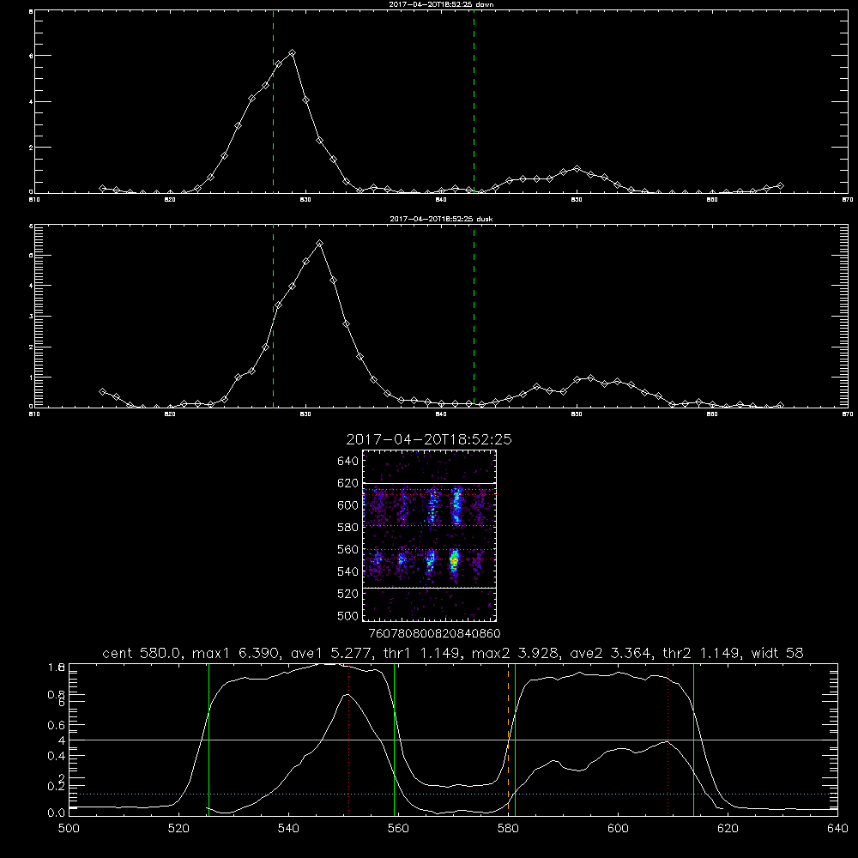
Task: Click the solid green line near 614
Action: (693, 740)
